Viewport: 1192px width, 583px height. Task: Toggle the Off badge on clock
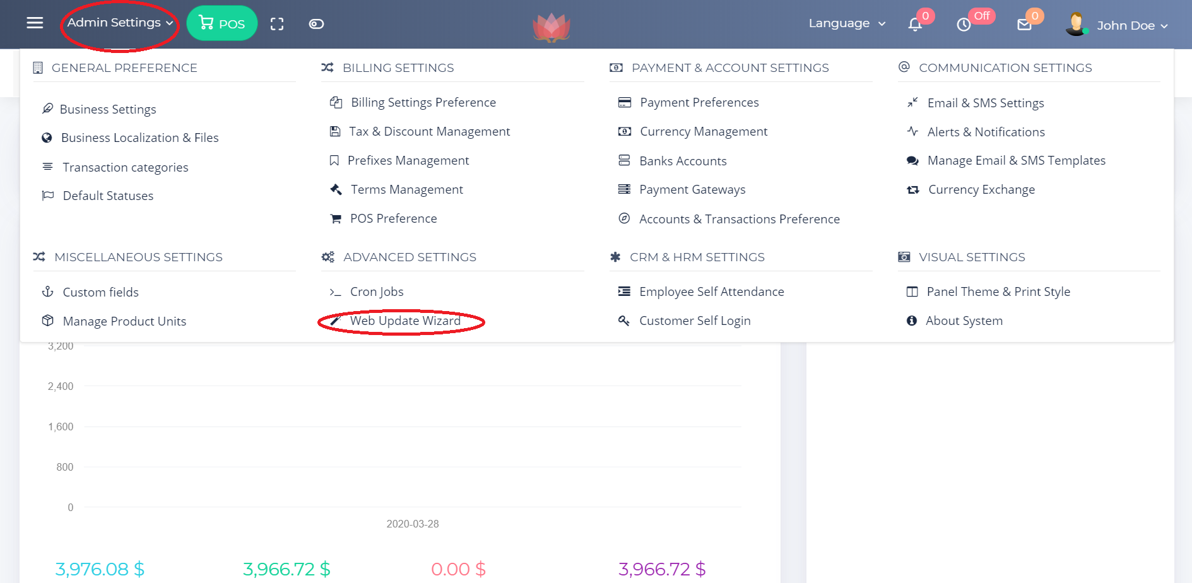point(982,16)
